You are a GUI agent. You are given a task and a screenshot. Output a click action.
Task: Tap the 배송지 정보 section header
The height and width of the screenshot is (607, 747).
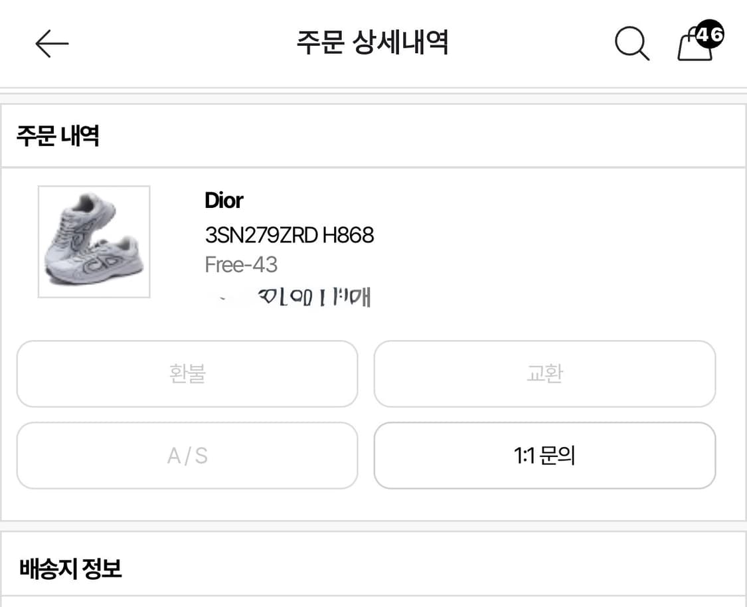[68, 568]
